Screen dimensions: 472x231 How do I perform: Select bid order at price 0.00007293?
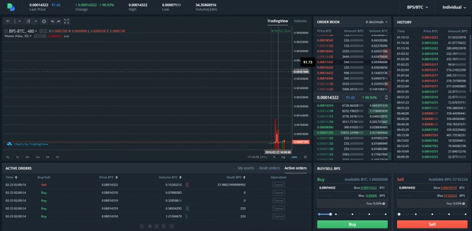pyautogui.click(x=352, y=133)
